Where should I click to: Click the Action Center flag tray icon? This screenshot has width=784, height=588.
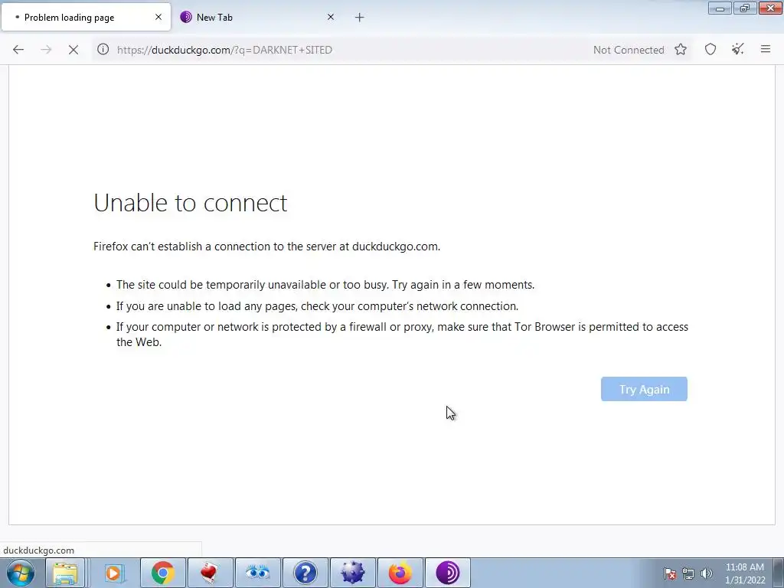pyautogui.click(x=670, y=573)
